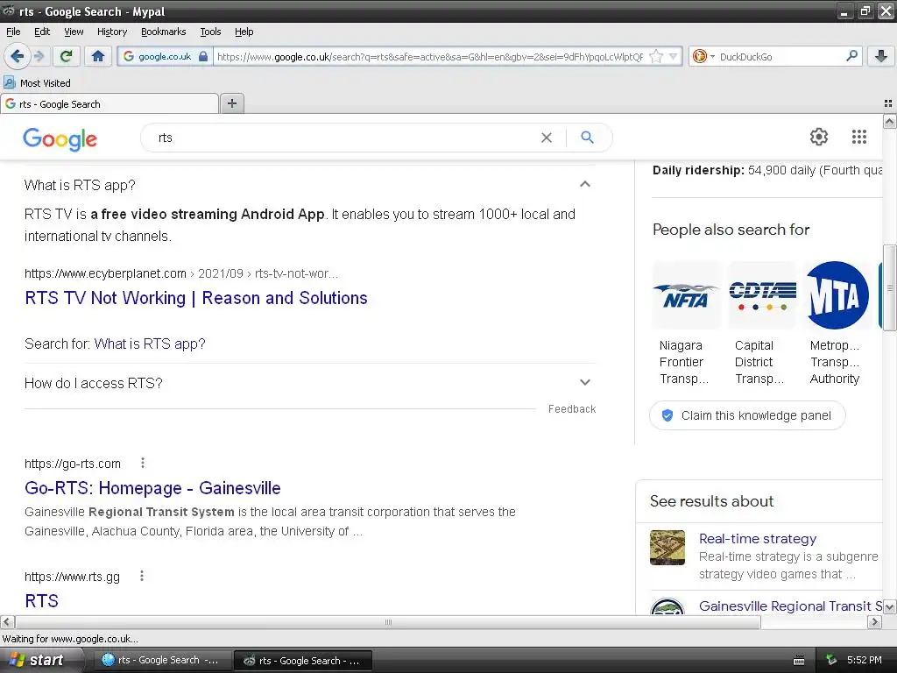Click the system tray icon beside the clock
Viewport: 897px width, 673px height.
tap(831, 660)
